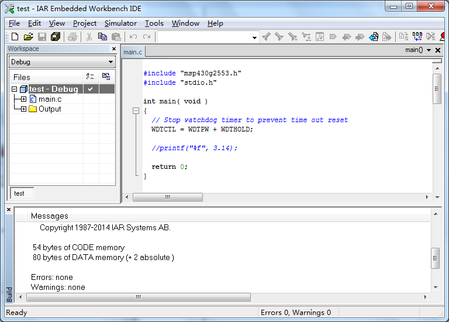Save the file with the floppy icon
Screen dimensions: 449x322
pos(42,37)
